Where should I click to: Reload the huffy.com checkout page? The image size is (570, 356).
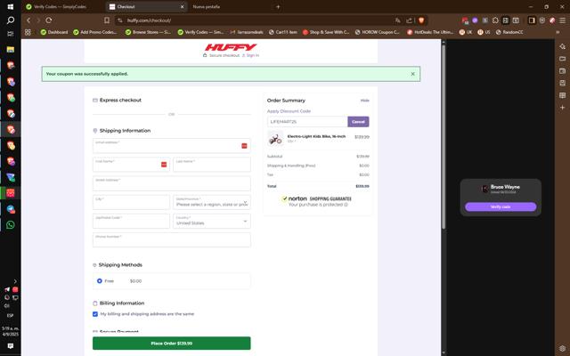tap(49, 20)
